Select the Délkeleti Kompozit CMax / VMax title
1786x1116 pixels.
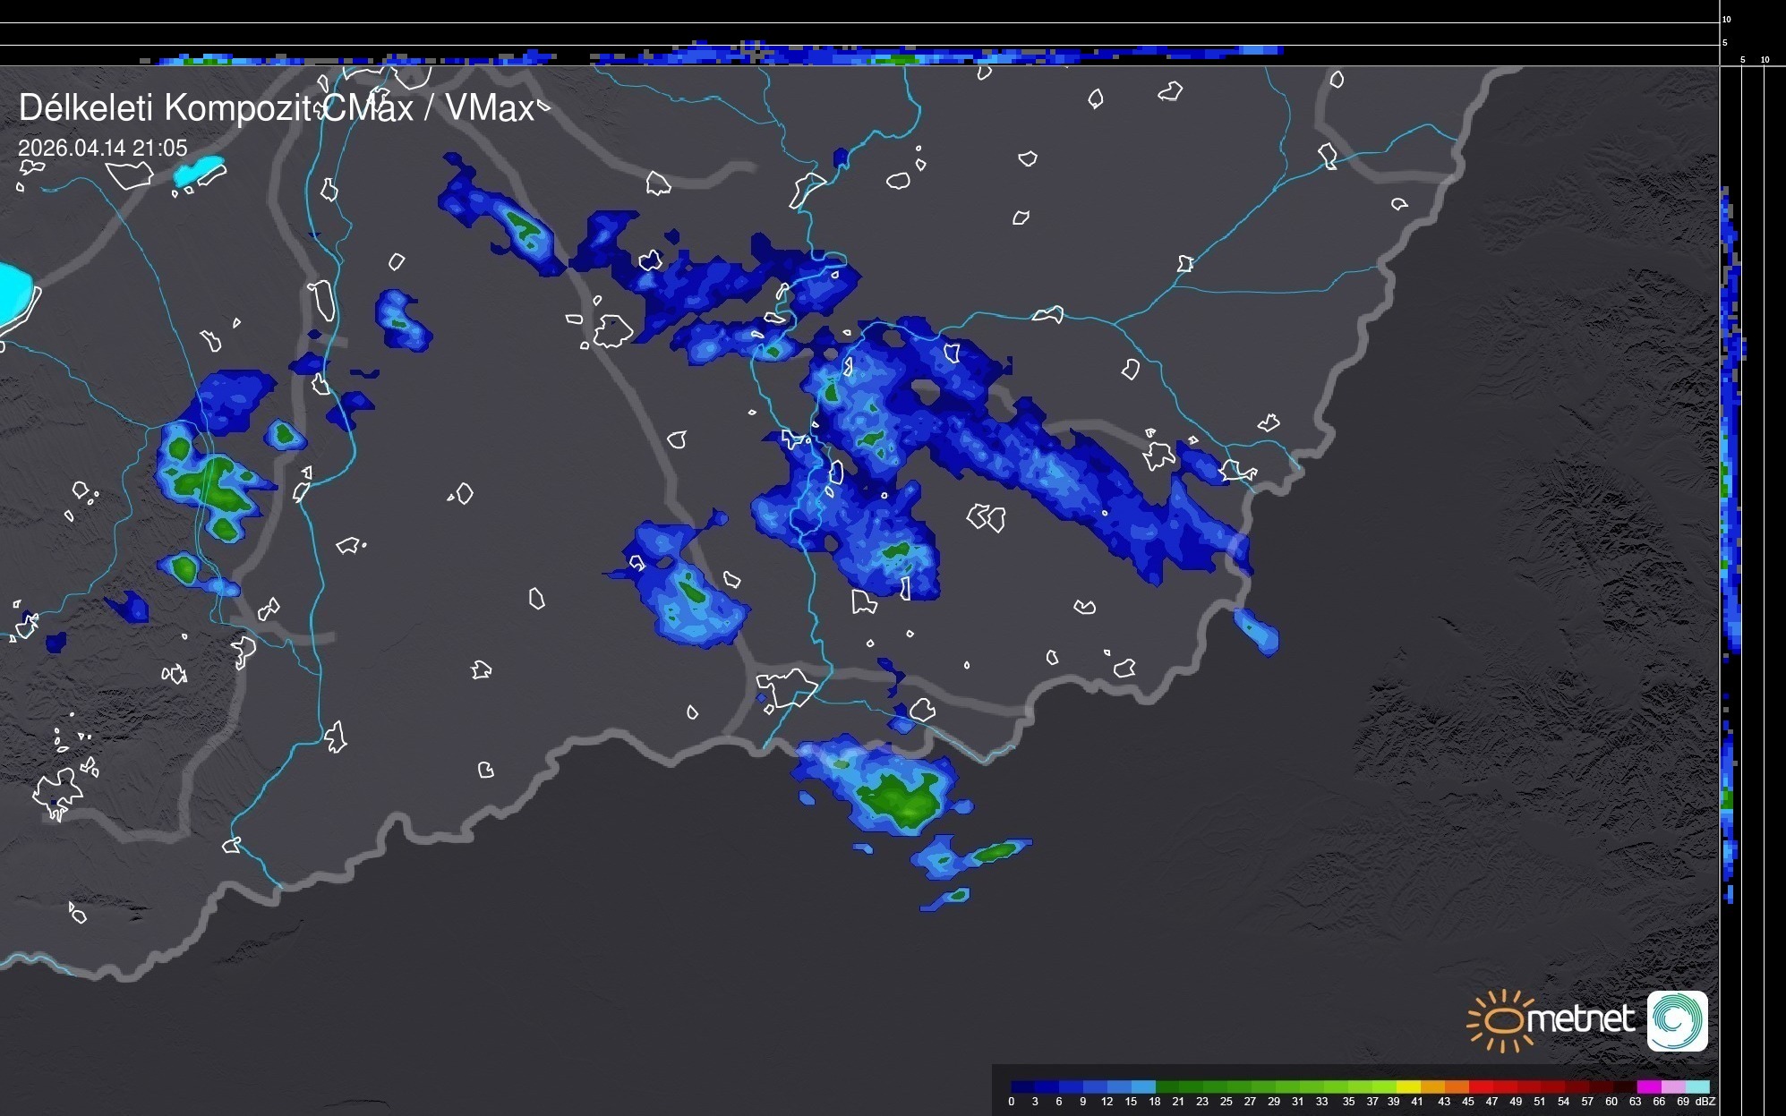[x=276, y=108]
